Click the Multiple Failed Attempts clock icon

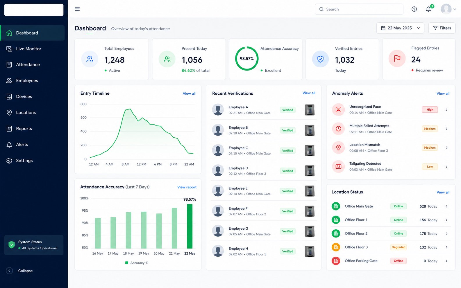(x=338, y=129)
